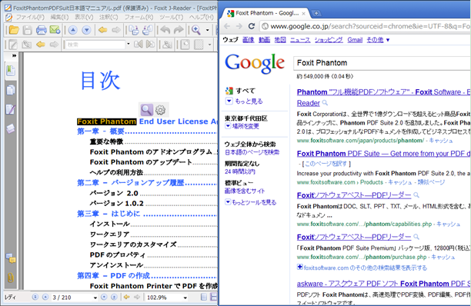Jump to first page button in status bar
Screen dimensions: 471x306
35,297
